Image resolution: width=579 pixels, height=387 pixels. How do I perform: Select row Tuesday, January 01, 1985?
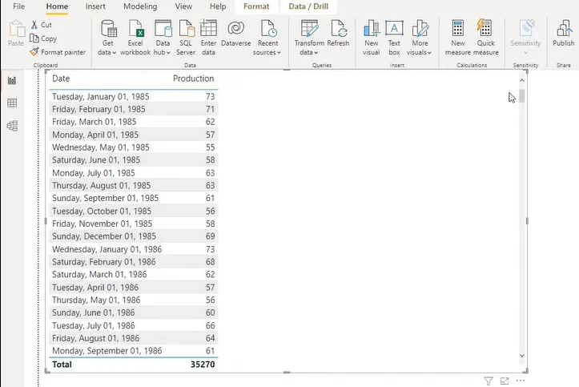point(133,96)
